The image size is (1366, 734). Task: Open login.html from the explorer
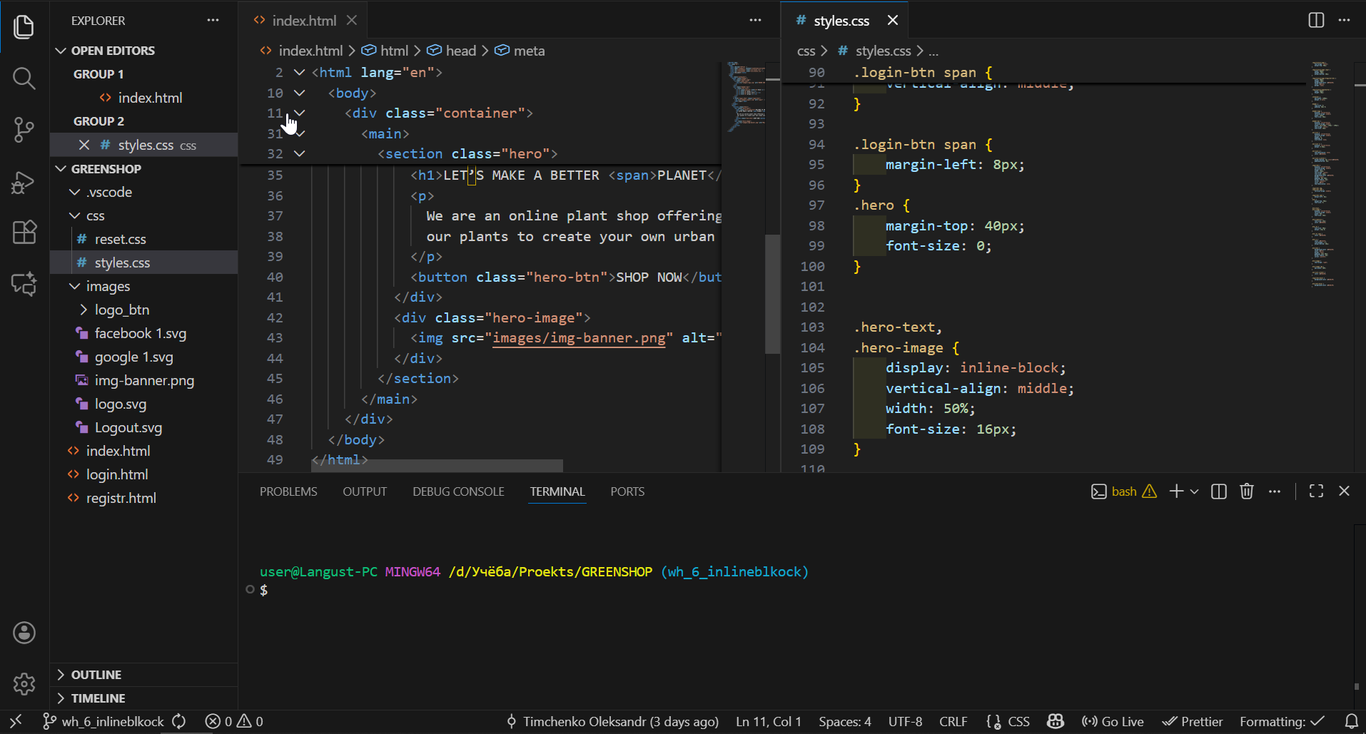117,474
